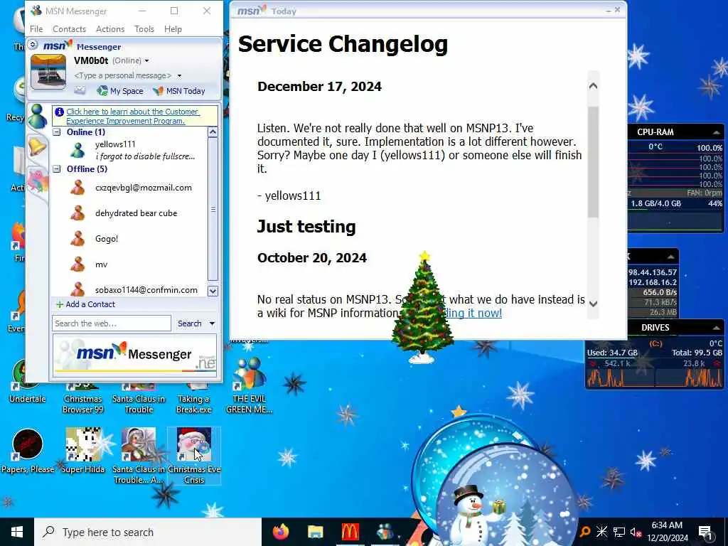Click the changelog scroll up arrow
This screenshot has width=728, height=546.
pyautogui.click(x=593, y=86)
